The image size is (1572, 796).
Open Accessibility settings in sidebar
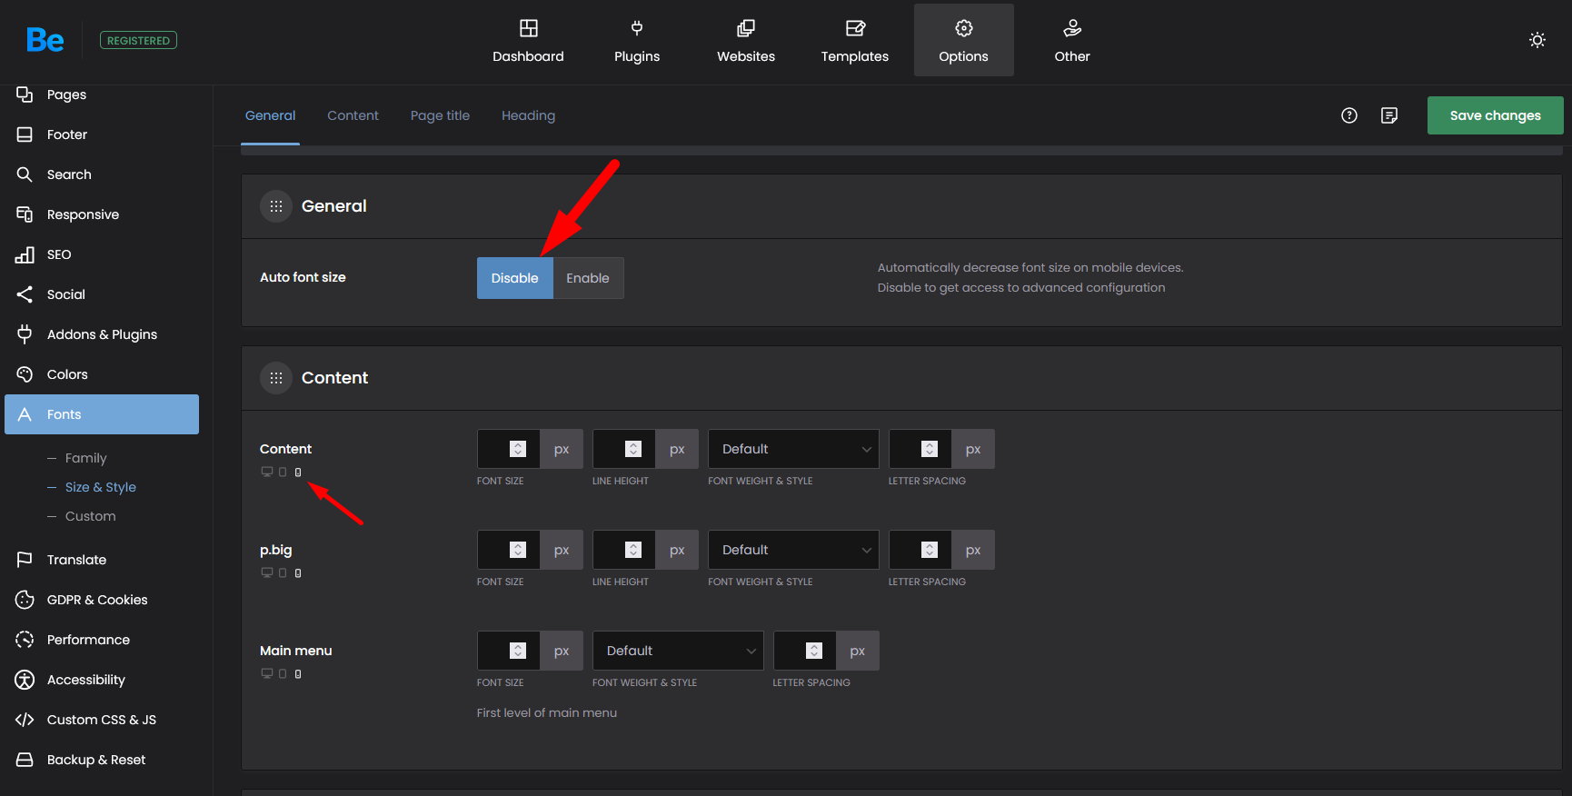click(102, 680)
